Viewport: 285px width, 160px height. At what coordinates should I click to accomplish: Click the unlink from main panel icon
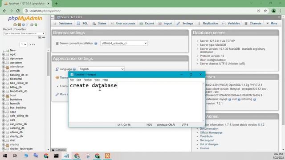tap(44, 37)
